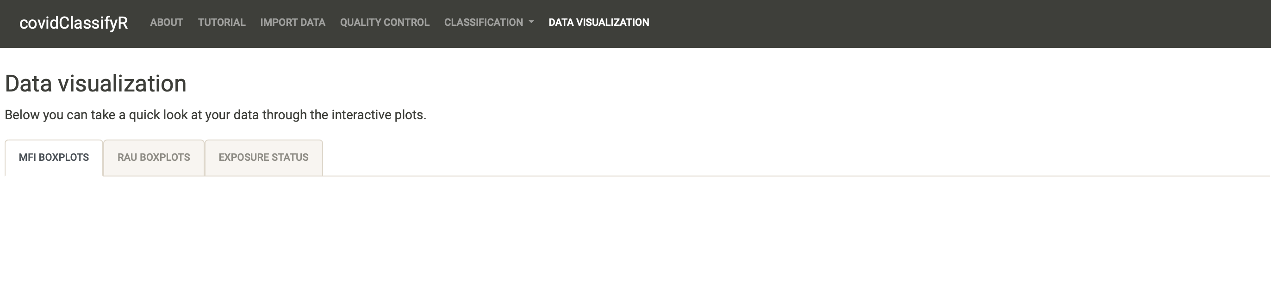The width and height of the screenshot is (1271, 304).
Task: Click the description sentence about interactive plots
Action: (215, 115)
